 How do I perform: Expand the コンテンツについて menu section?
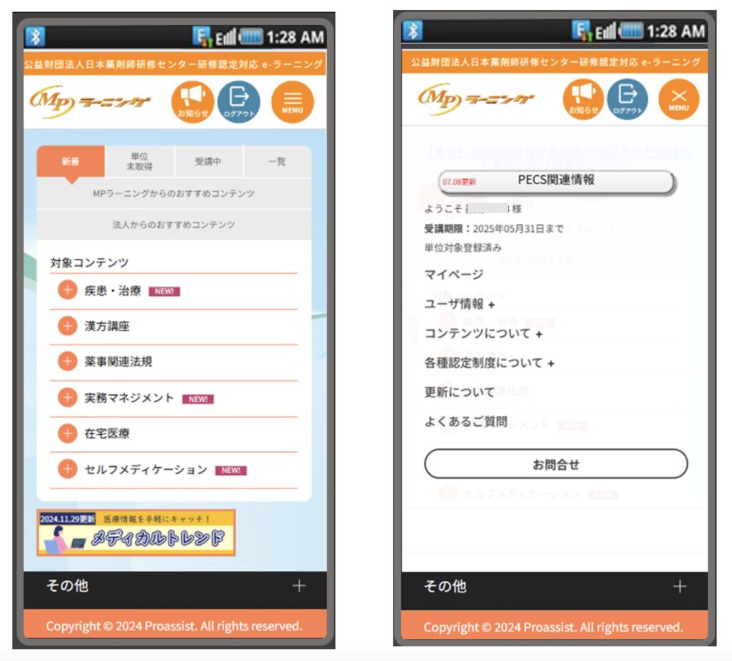point(483,333)
